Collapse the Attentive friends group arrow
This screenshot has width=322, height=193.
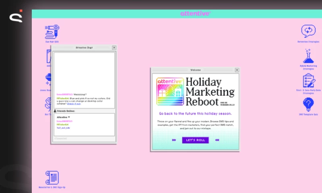point(69,117)
